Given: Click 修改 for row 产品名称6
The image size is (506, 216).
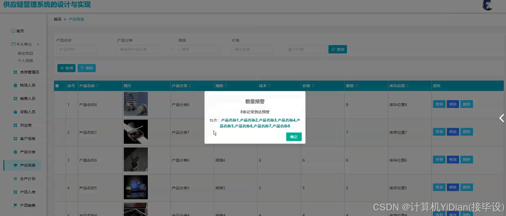Looking at the screenshot, I should click(x=453, y=159).
